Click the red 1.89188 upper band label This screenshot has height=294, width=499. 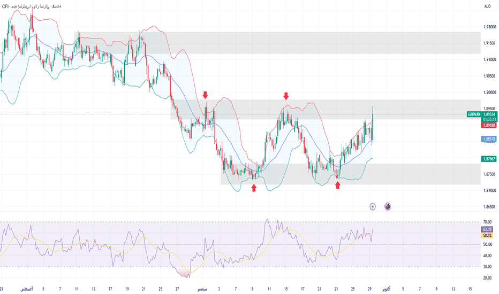pyautogui.click(x=489, y=126)
